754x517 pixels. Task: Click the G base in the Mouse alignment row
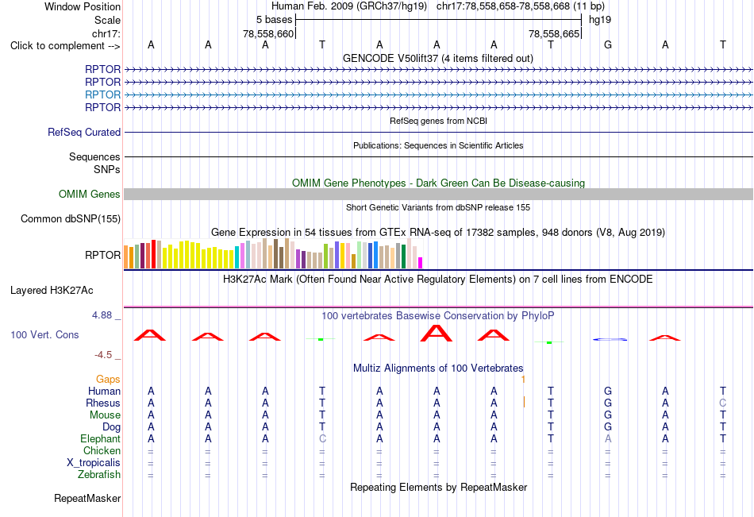608,415
